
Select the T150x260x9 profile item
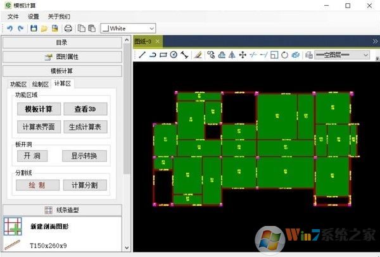coord(48,246)
